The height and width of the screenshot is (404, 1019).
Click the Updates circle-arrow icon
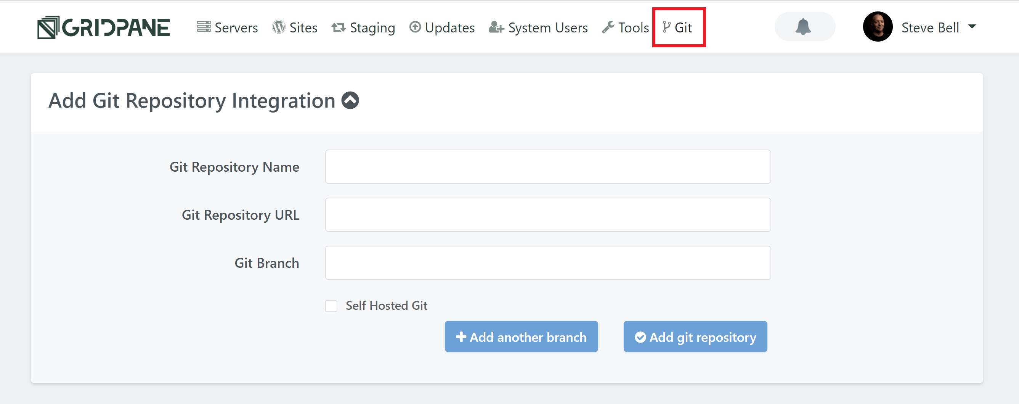tap(415, 27)
